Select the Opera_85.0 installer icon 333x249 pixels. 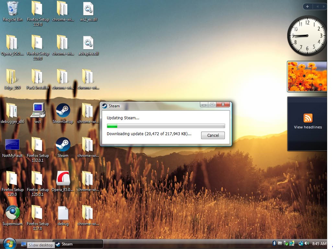(x=63, y=179)
